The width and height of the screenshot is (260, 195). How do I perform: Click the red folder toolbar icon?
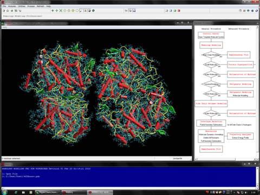[179, 11]
